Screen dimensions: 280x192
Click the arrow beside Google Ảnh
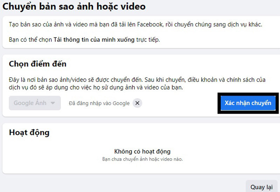[53, 103]
